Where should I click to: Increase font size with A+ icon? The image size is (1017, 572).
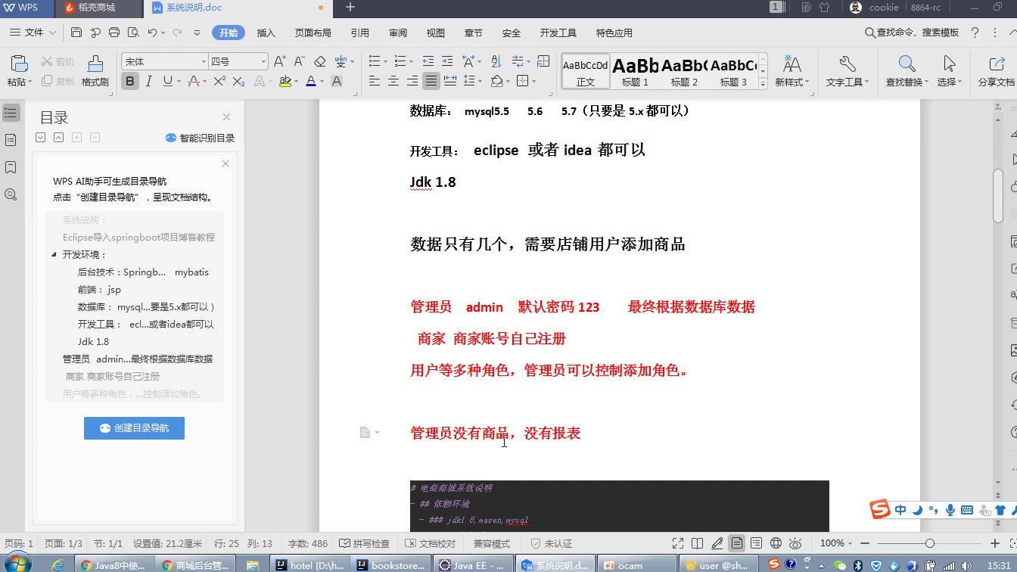[280, 61]
